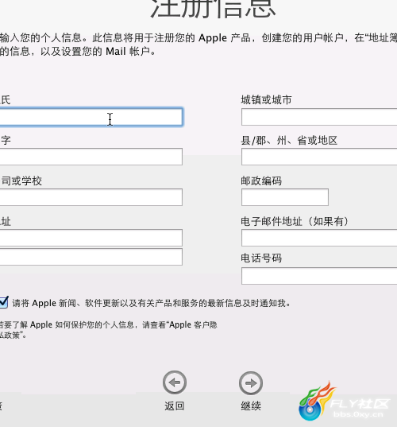
Task: Focus the surname (氏) input field
Action: point(91,117)
